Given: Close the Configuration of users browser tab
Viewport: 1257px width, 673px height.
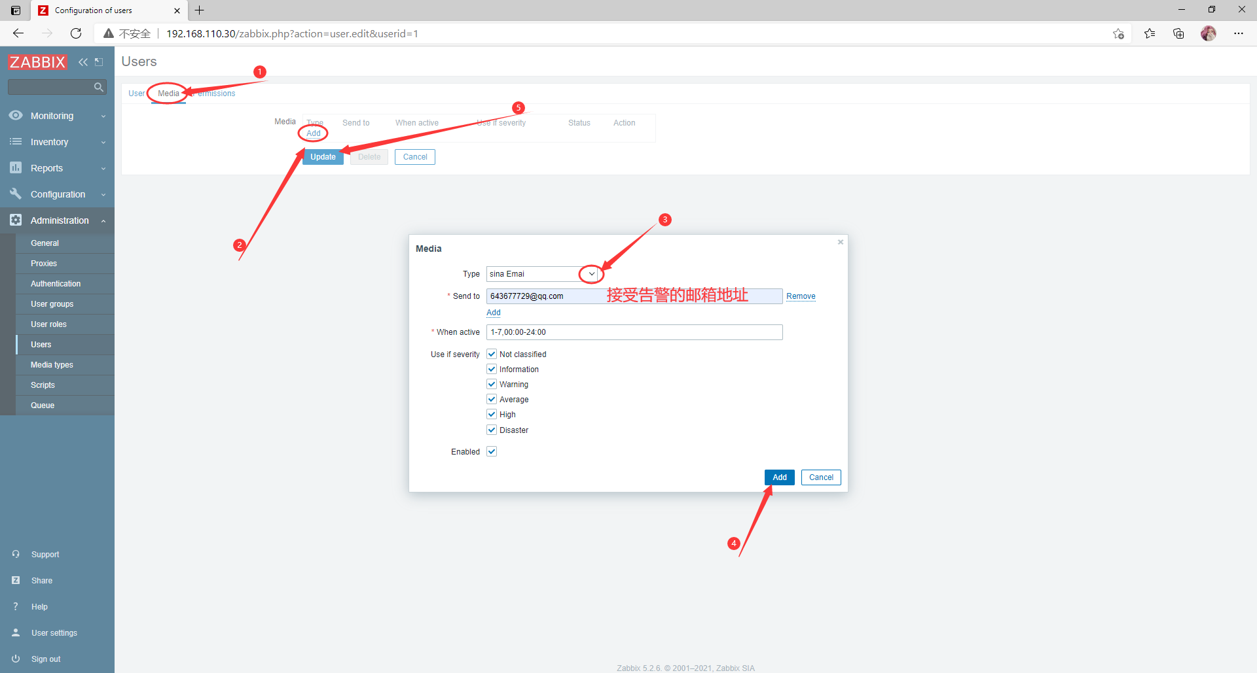Looking at the screenshot, I should (x=177, y=10).
